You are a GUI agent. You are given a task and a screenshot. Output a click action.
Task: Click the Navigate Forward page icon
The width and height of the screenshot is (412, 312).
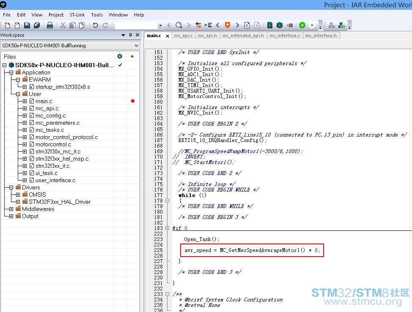coord(257,25)
